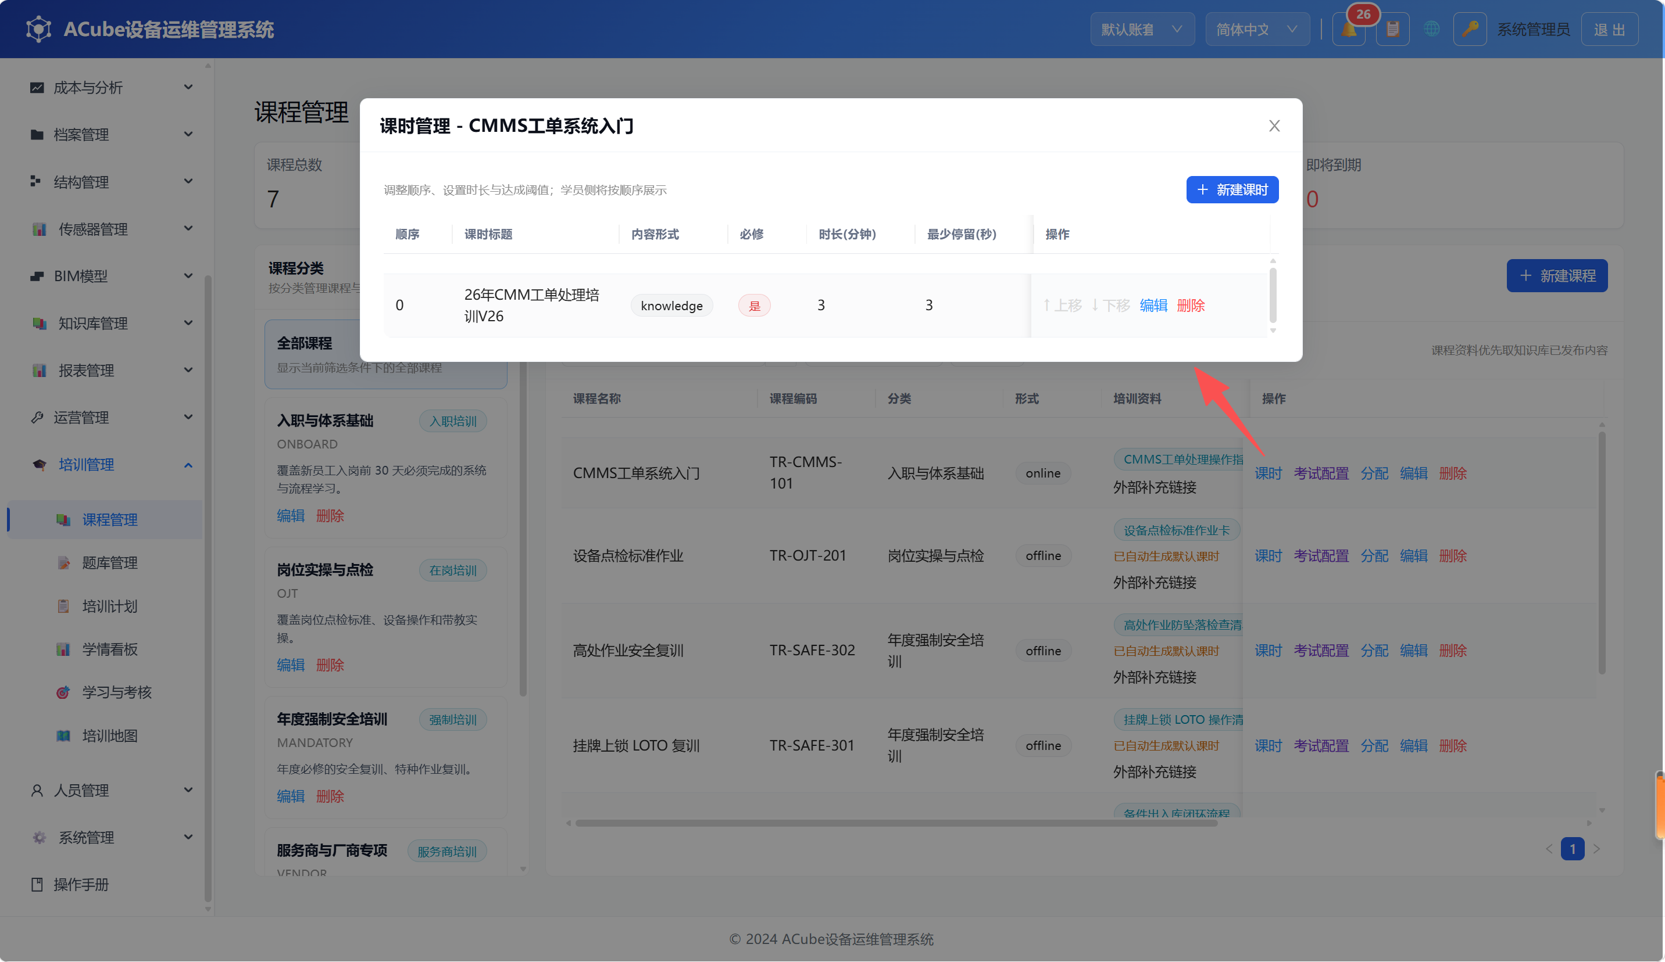
Task: Click the course table horizontal scrollbar
Action: click(x=896, y=823)
